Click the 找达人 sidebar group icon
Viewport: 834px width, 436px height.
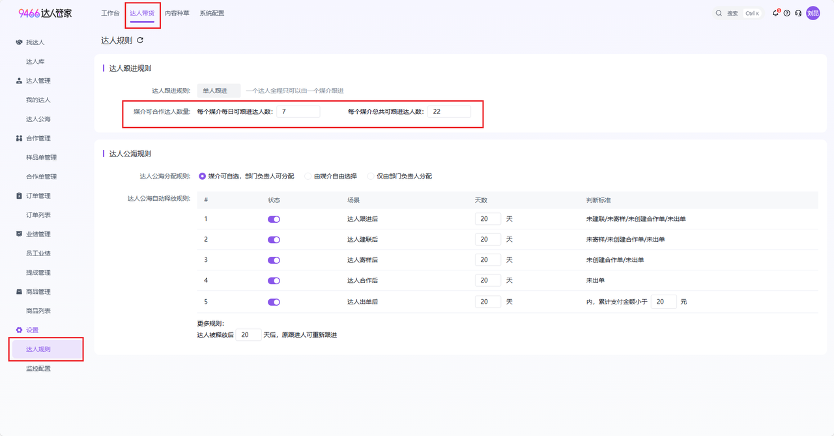pos(19,42)
